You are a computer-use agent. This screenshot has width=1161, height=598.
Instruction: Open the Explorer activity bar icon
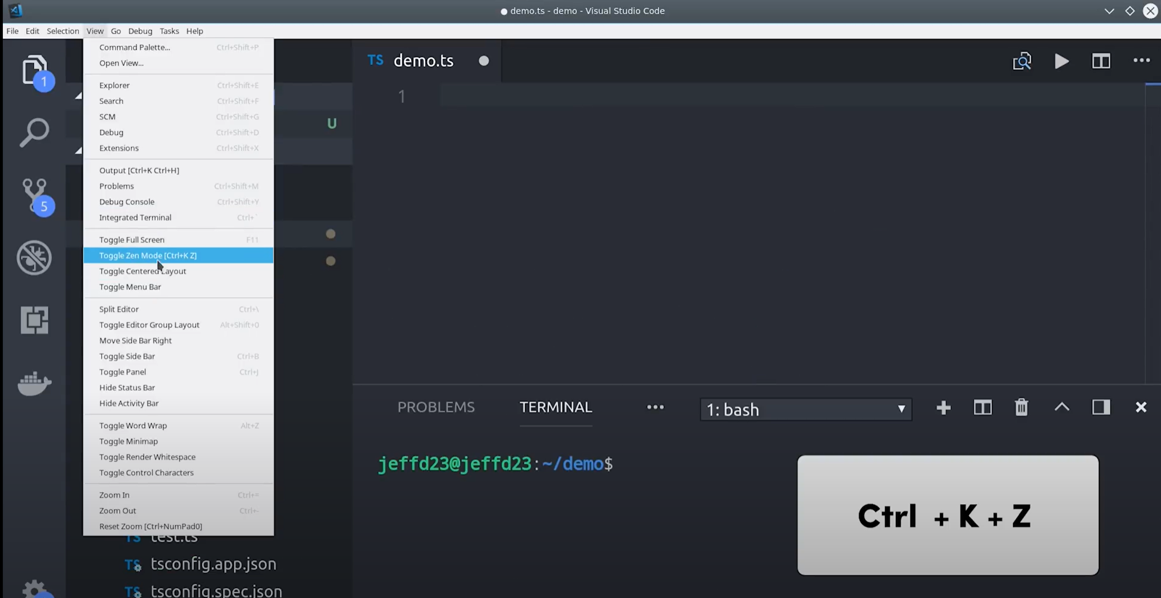[x=35, y=71]
